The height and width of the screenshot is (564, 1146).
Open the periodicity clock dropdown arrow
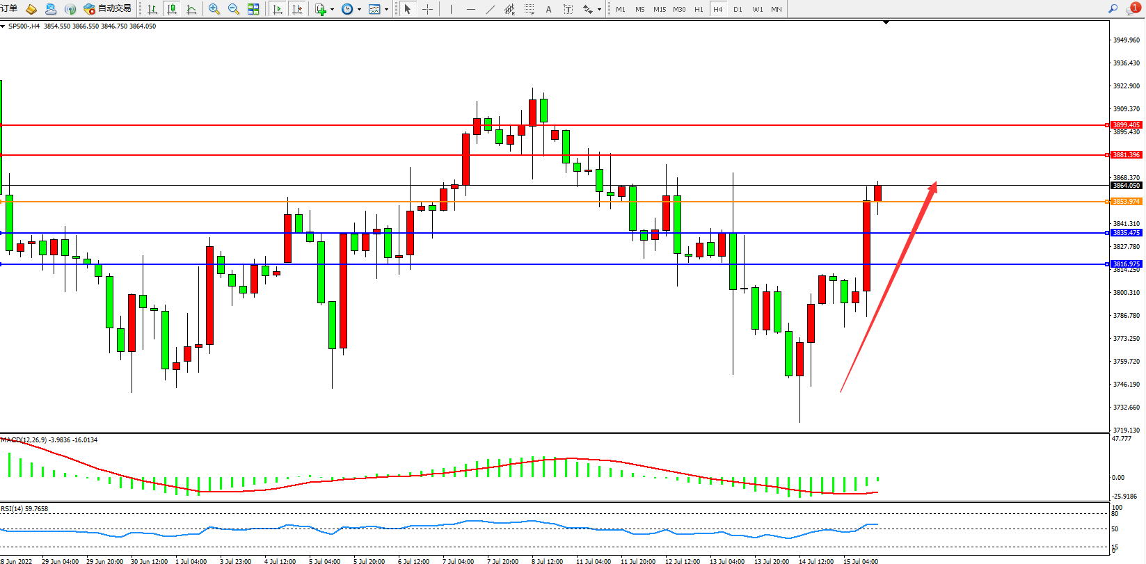coord(359,10)
